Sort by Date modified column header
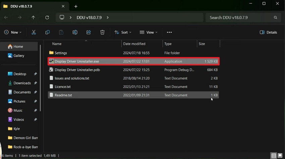The width and height of the screenshot is (285, 159). [x=134, y=44]
